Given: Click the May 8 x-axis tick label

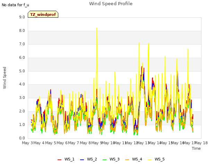Looking at the screenshot, I should pos(85,143).
